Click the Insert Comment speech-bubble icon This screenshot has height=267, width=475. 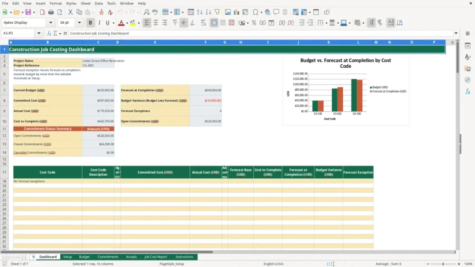point(276,12)
